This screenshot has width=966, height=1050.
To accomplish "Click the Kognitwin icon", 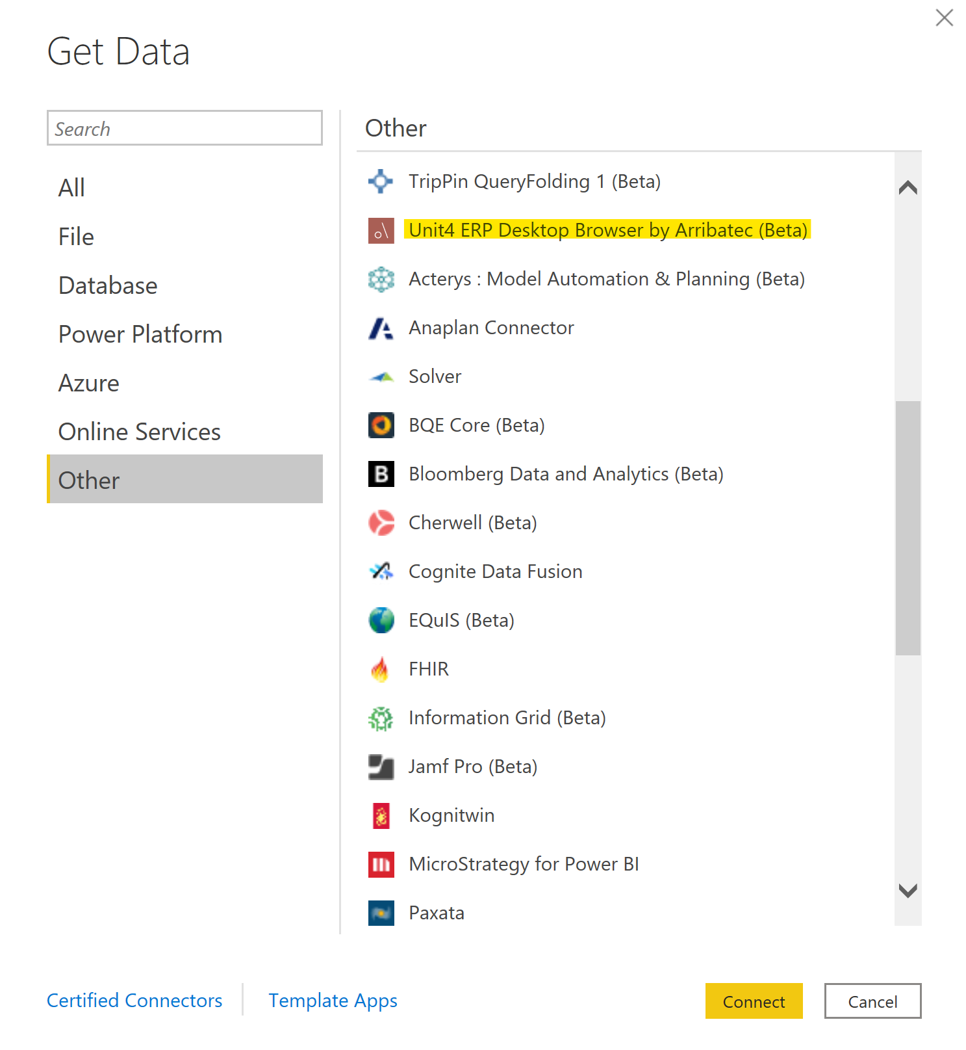I will click(x=381, y=815).
